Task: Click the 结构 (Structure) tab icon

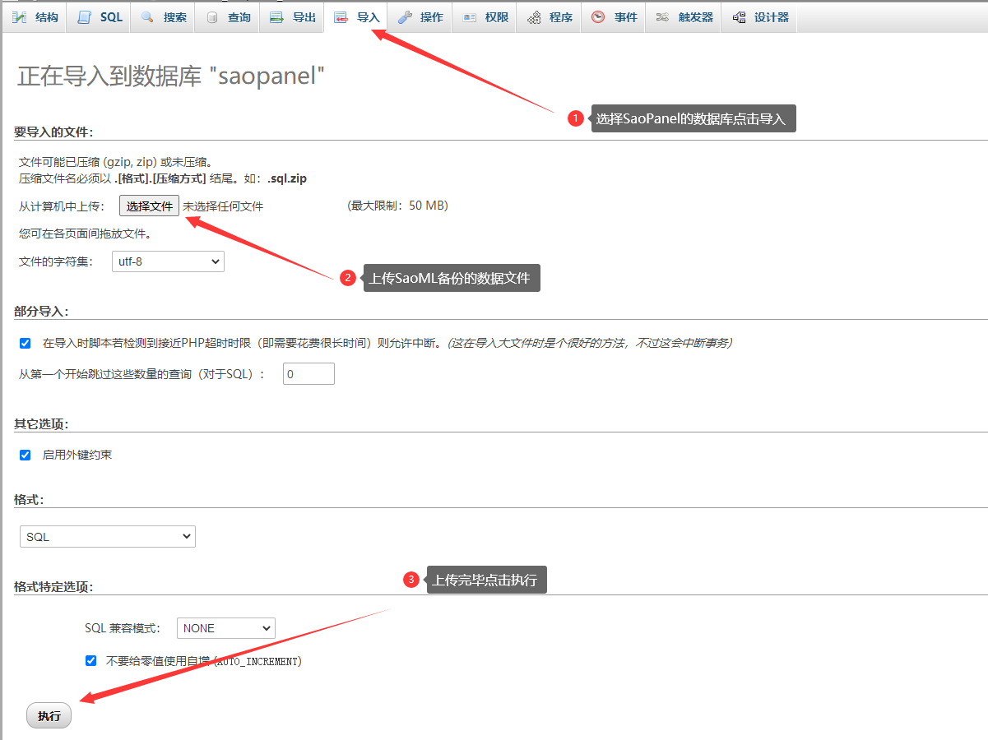Action: pos(20,17)
